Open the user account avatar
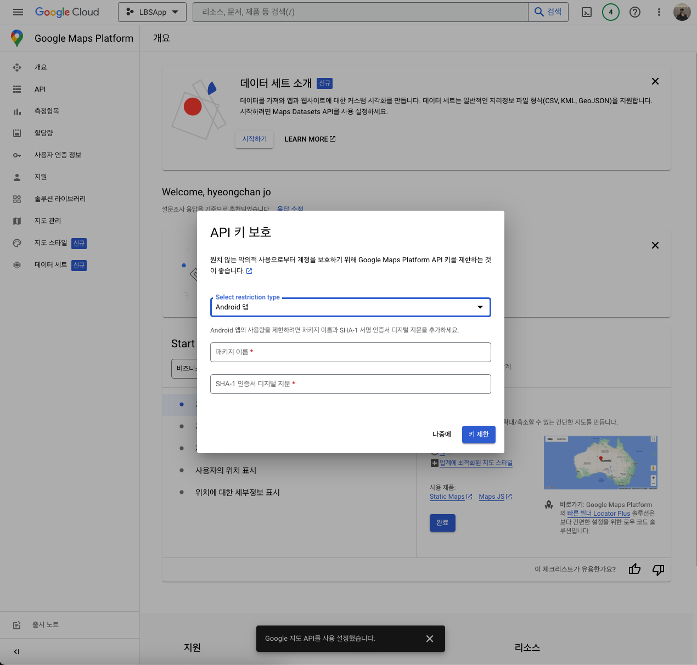697x665 pixels. 682,12
